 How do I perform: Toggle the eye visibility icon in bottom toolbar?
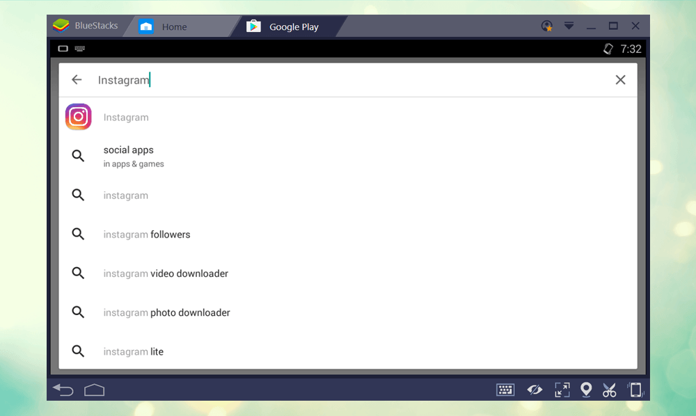tap(535, 390)
